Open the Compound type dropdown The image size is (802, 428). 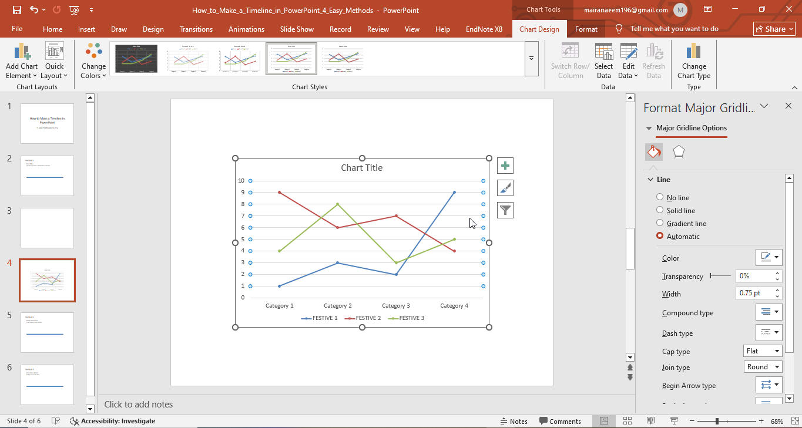769,312
